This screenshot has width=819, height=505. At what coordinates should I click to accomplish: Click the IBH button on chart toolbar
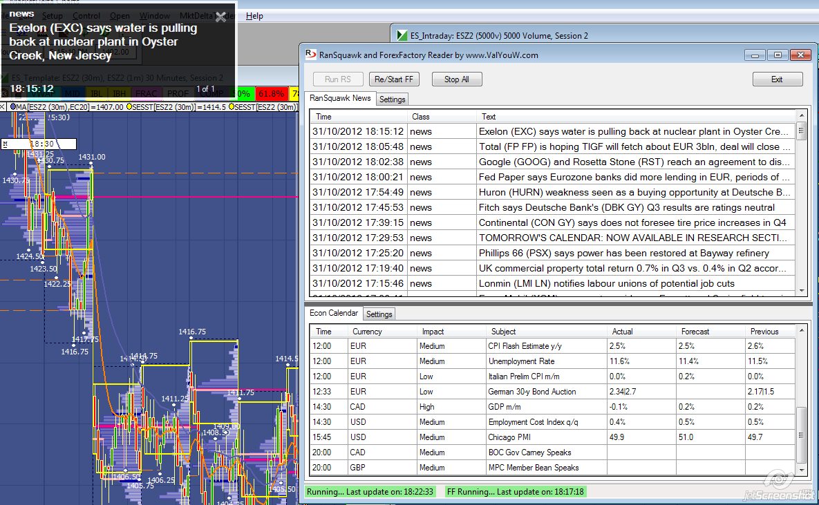pos(119,94)
